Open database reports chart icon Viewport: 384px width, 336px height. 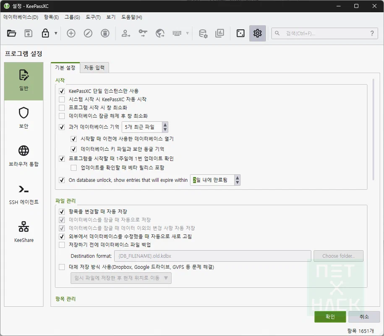219,33
